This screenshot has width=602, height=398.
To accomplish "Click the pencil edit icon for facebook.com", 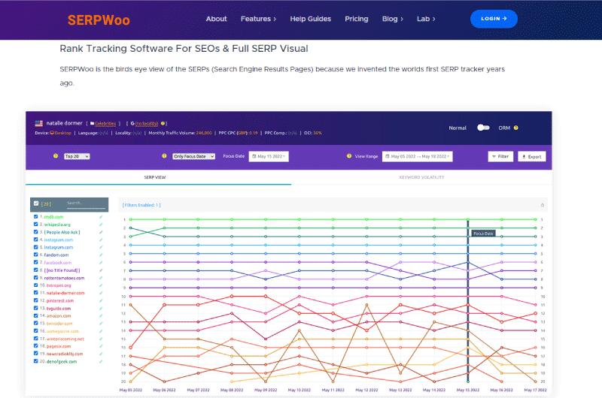I will (x=101, y=262).
